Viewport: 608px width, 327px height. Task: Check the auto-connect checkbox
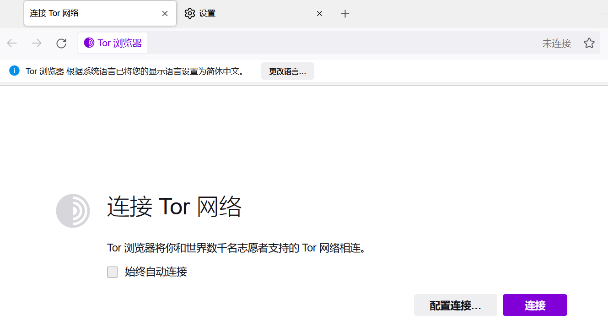pyautogui.click(x=113, y=272)
